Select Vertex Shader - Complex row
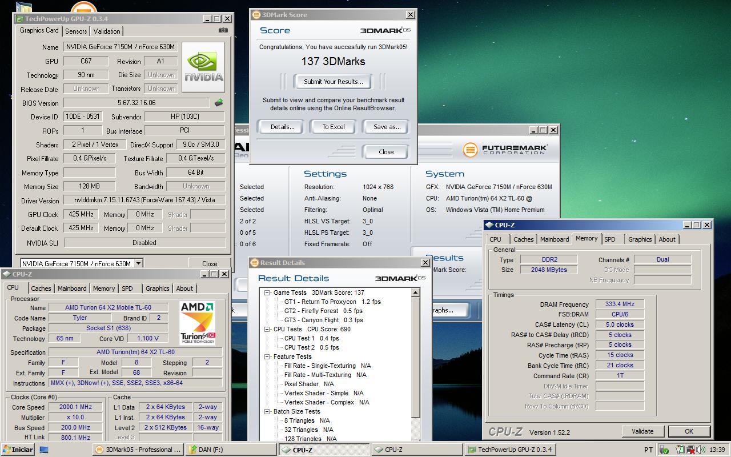The height and width of the screenshot is (457, 731). click(327, 402)
